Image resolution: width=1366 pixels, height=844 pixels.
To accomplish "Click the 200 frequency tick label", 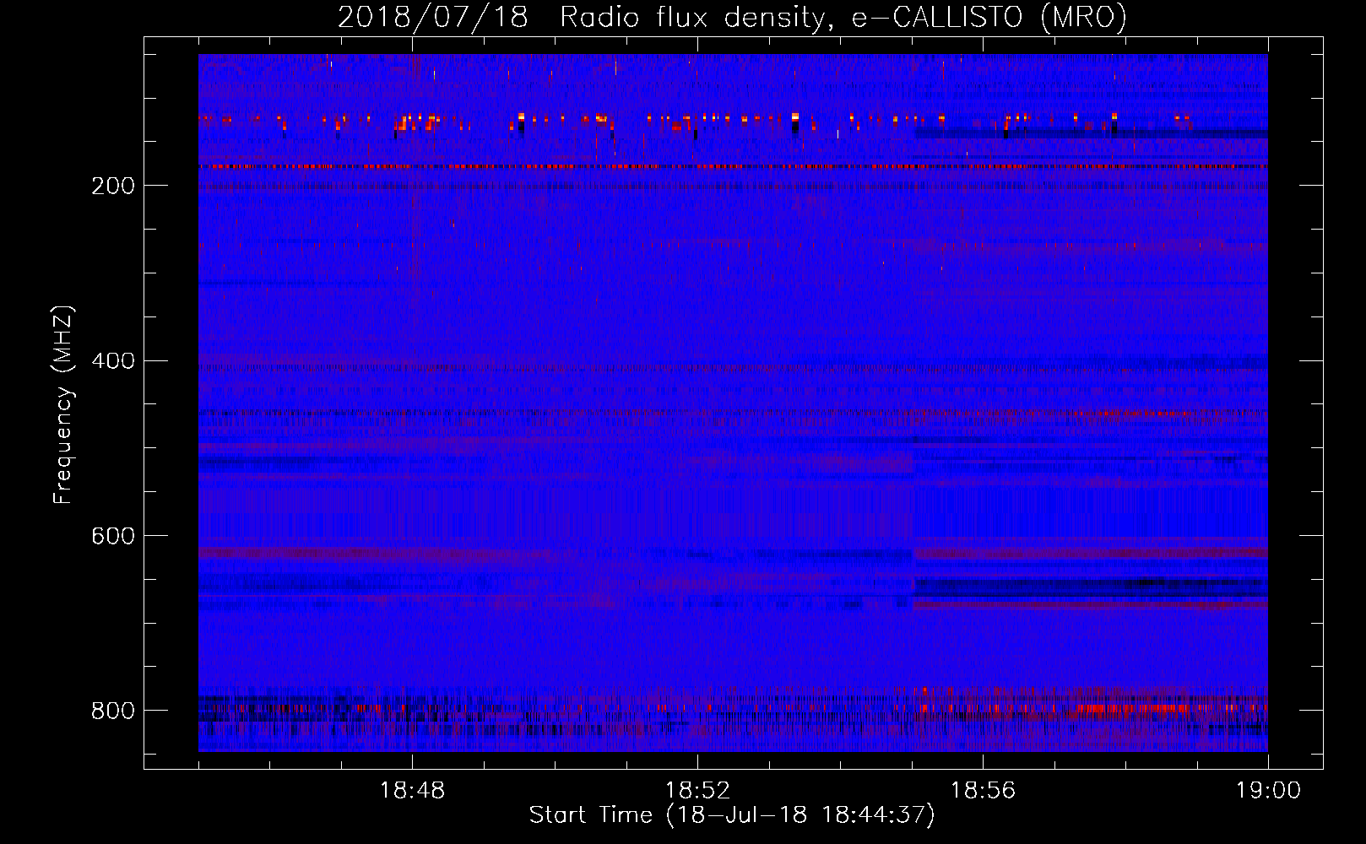I will (x=113, y=186).
